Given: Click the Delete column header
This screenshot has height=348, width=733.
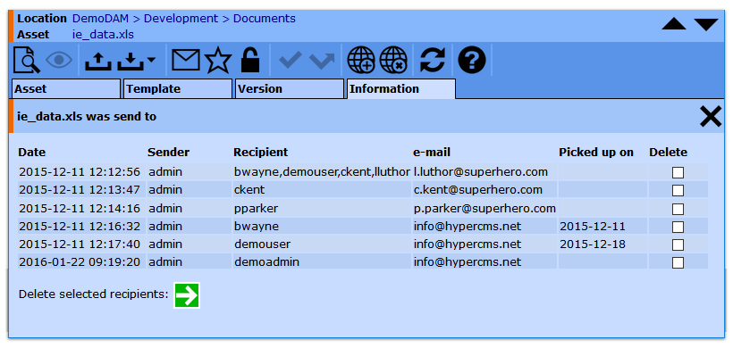Looking at the screenshot, I should click(x=668, y=152).
